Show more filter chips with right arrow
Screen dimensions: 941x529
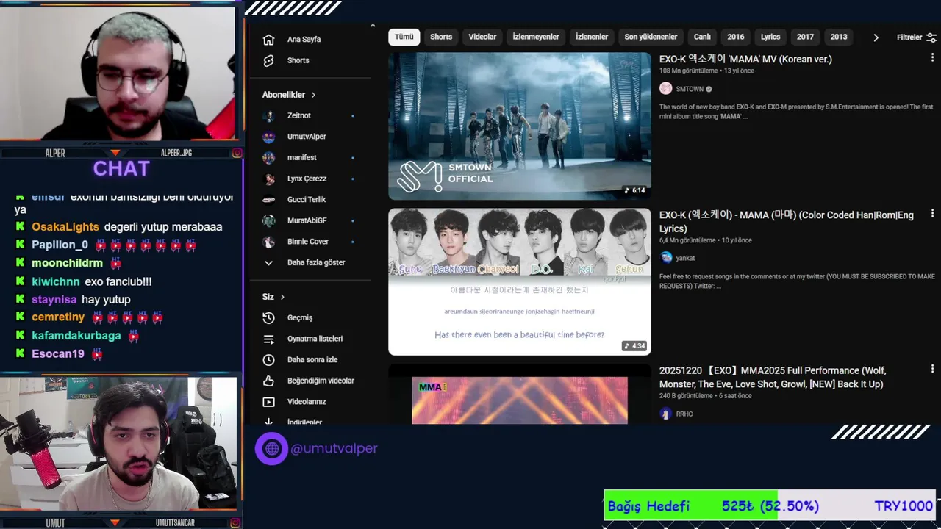coord(875,37)
